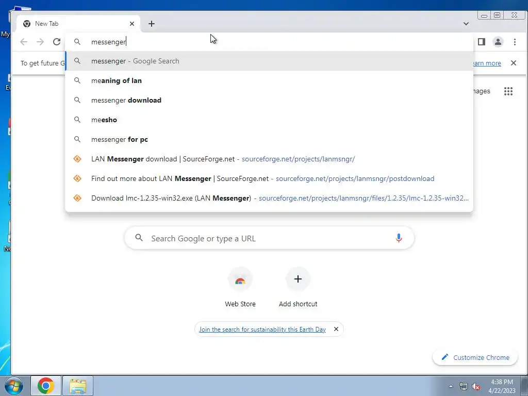Click the 'Search Google or type a URL' box
528x396 pixels.
[x=269, y=238]
